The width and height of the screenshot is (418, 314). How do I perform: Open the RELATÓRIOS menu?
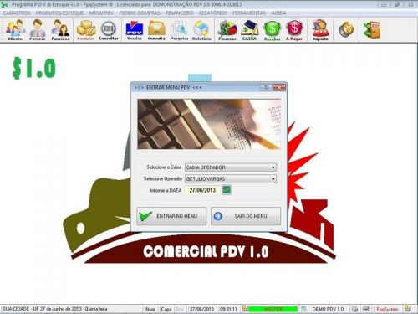(x=213, y=13)
